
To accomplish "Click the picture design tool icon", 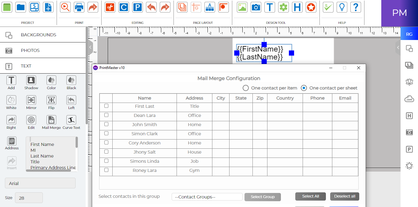I will tap(242, 7).
